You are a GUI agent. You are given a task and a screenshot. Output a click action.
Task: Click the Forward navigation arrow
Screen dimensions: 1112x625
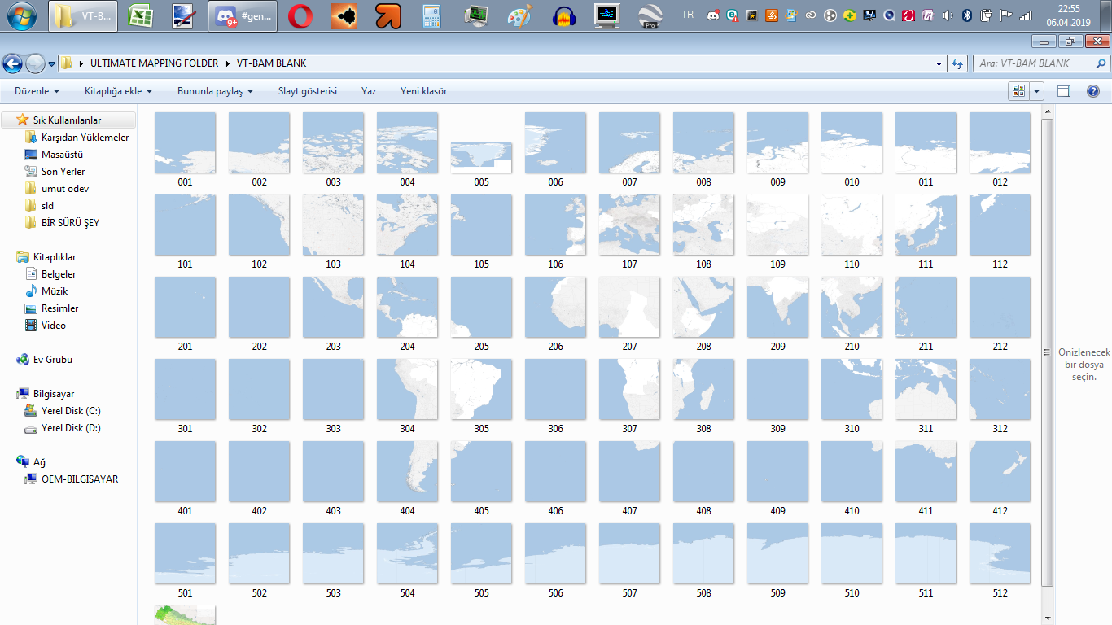(35, 63)
